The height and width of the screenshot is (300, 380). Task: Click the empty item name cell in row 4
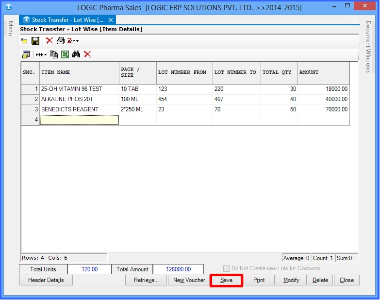tap(79, 120)
